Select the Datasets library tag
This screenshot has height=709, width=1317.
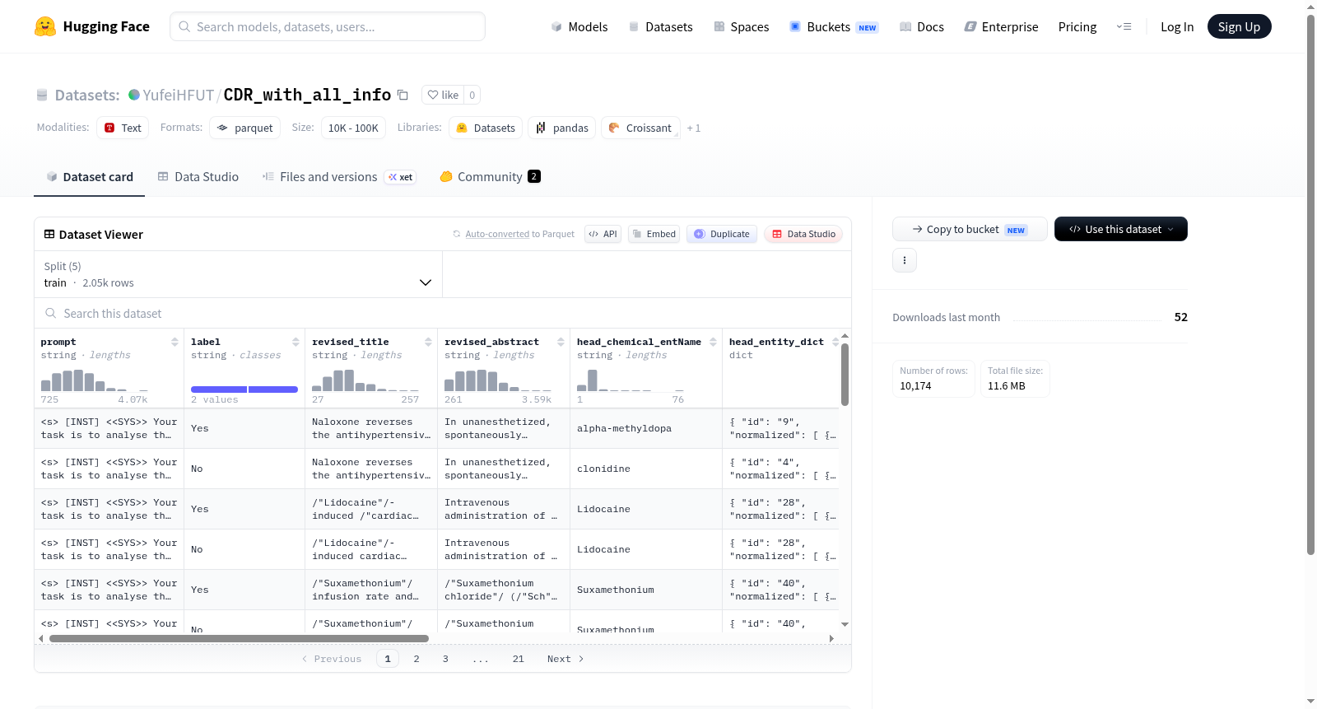486,128
